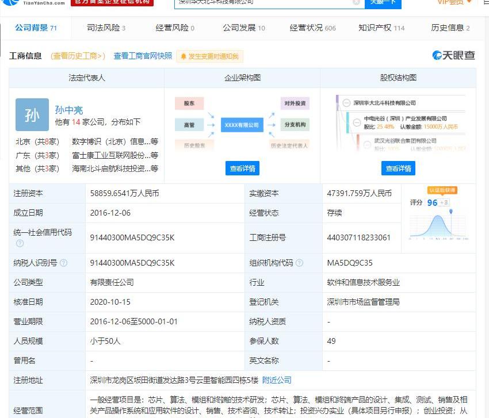This screenshot has height=418, width=489.
Task: Click the 对外投资 box in diagram
Action: coord(295,103)
